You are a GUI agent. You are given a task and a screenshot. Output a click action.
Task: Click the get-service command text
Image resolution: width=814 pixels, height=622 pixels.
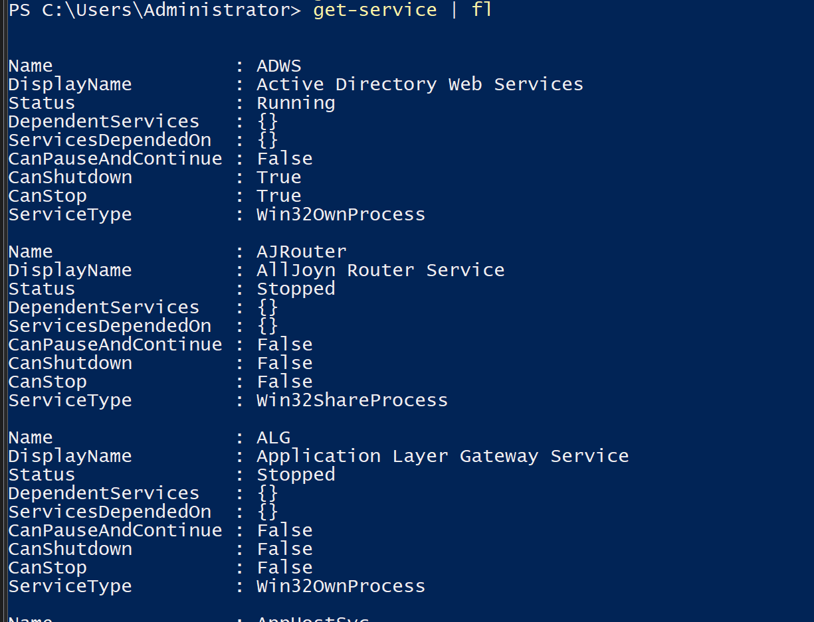click(375, 10)
